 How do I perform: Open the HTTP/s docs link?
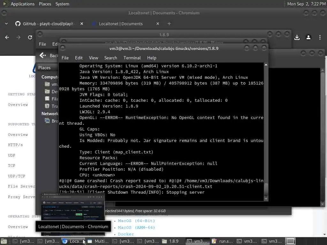15,145
